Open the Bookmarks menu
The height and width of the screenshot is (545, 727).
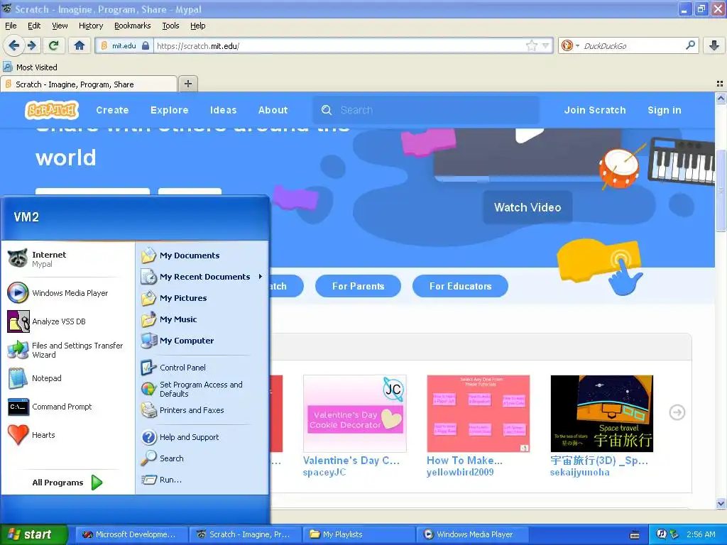click(133, 26)
